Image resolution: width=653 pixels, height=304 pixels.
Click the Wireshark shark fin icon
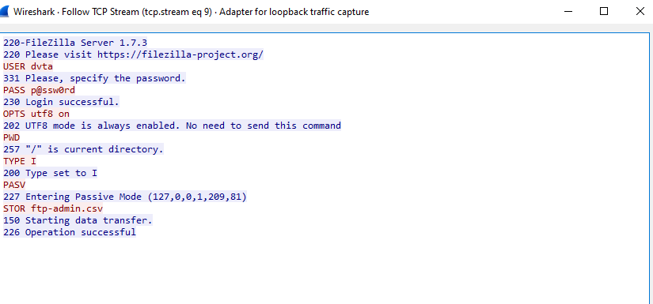click(x=4, y=12)
